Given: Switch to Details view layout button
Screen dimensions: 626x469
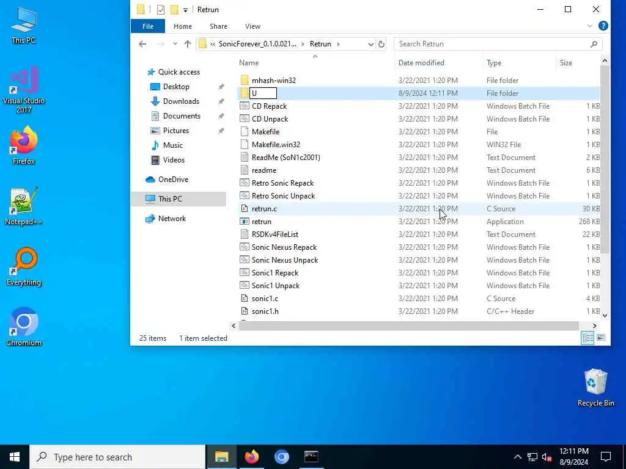Looking at the screenshot, I should click(587, 338).
